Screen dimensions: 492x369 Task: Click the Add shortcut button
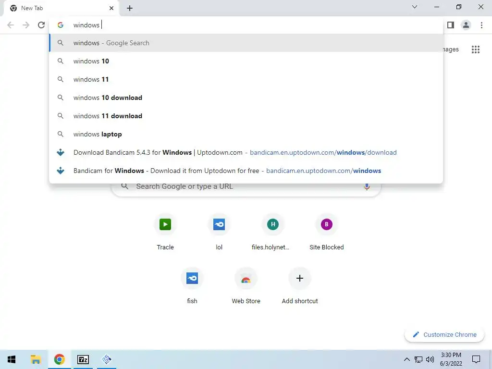[x=300, y=286]
